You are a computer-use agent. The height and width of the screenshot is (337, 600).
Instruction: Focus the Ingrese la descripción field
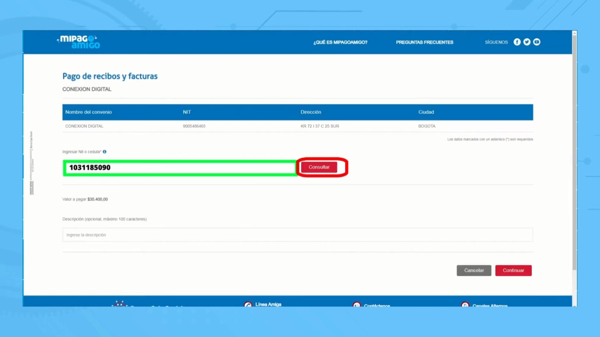(297, 235)
